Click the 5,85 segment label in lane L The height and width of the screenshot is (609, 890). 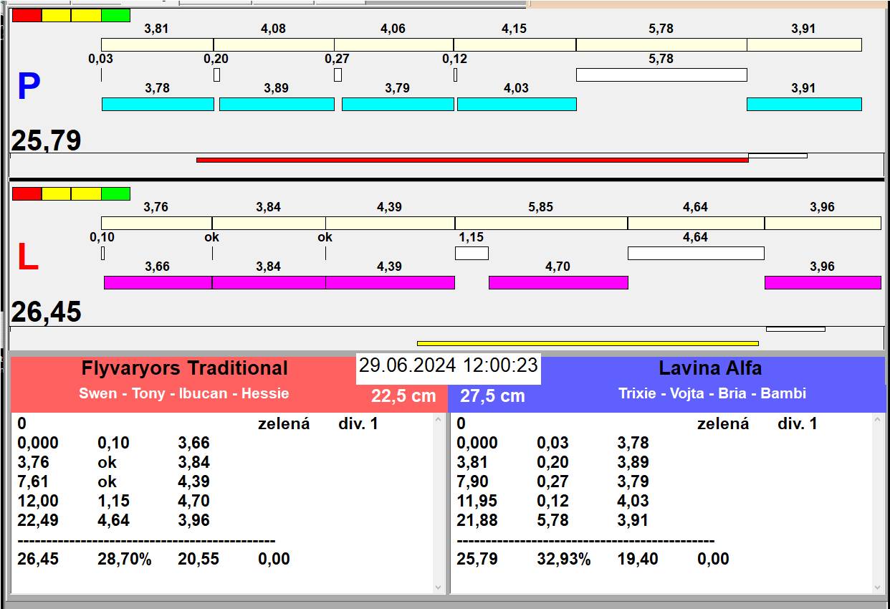click(x=541, y=207)
